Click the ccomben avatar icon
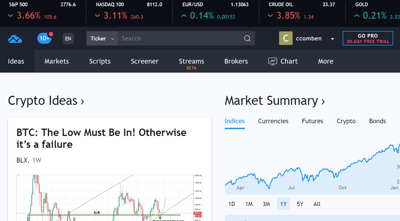Image resolution: width=400 pixels, height=221 pixels. point(286,38)
